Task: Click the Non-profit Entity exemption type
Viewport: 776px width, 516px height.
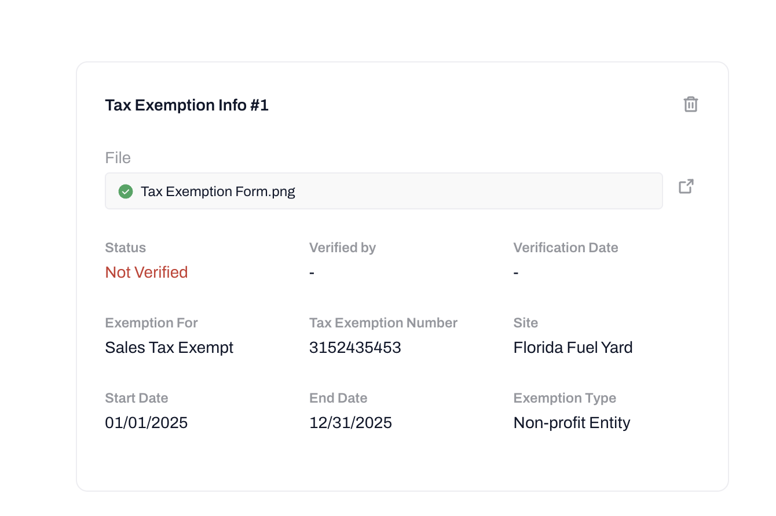Action: click(572, 423)
